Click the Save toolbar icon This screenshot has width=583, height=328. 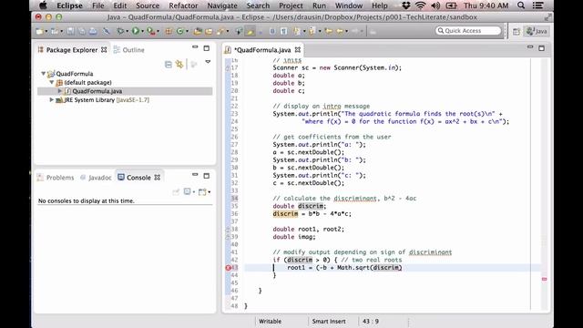click(70, 31)
